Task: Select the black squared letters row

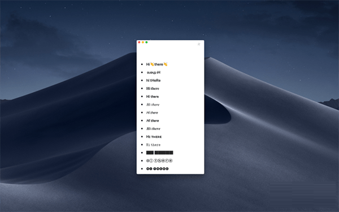Action: pos(159,153)
